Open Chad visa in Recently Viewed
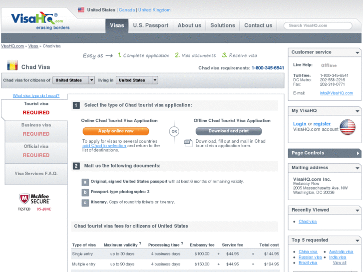Screen dimensions: 363x272 308,222
